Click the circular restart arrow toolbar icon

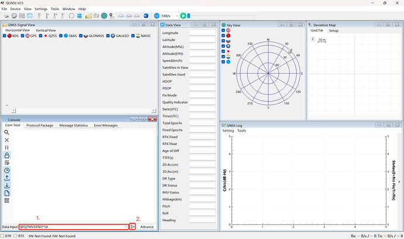71,16
